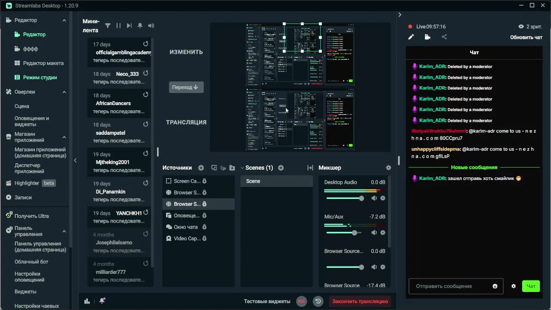
Task: Collapse the Оверлеи sidebar section
Action: coord(64,92)
